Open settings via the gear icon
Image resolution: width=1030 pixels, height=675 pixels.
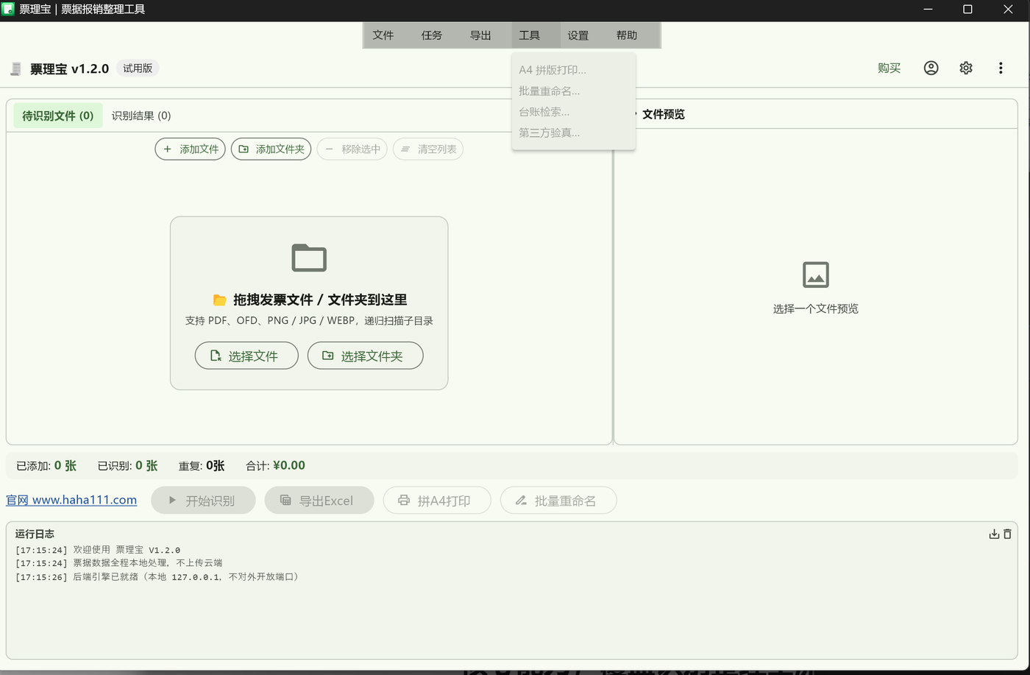click(x=966, y=68)
